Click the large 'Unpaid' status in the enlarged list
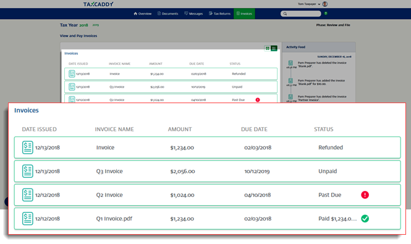This screenshot has width=411, height=244. point(328,171)
